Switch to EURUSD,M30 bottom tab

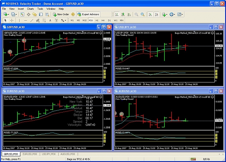click(30, 154)
